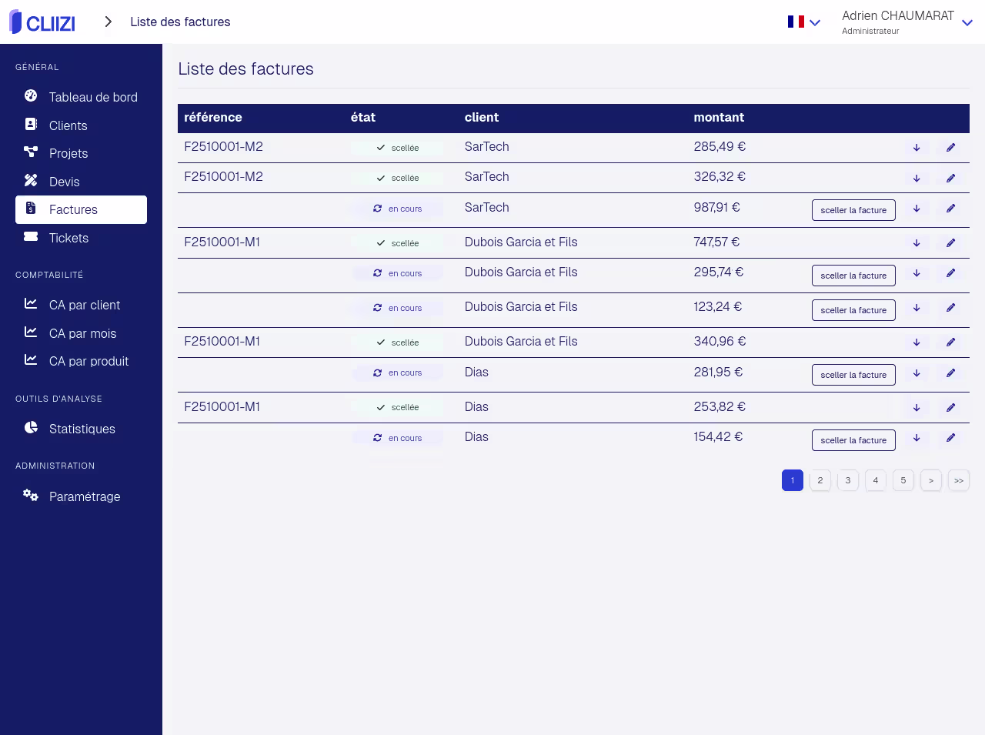Edit the 326,32 € SarTech invoice
The height and width of the screenshot is (735, 985).
click(x=950, y=178)
